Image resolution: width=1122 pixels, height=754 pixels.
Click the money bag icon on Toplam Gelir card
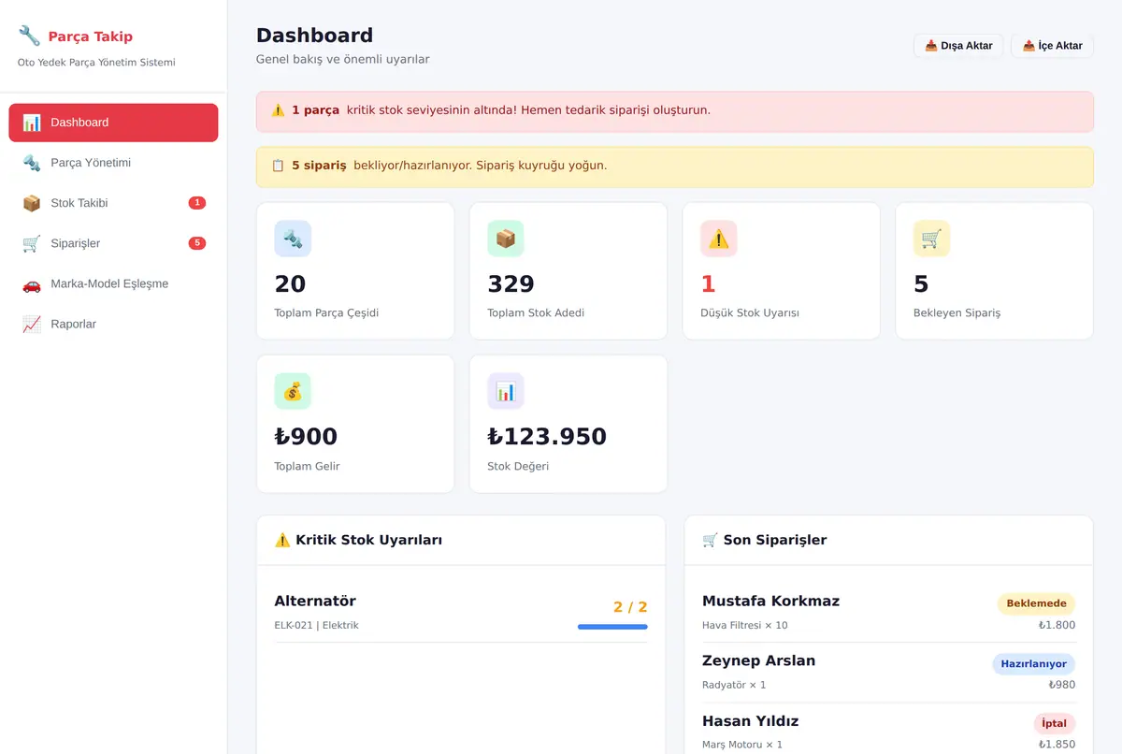click(x=293, y=391)
